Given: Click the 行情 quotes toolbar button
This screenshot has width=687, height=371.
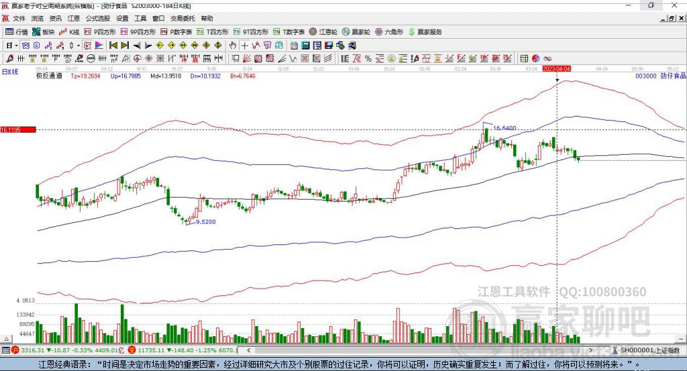Looking at the screenshot, I should (x=17, y=32).
